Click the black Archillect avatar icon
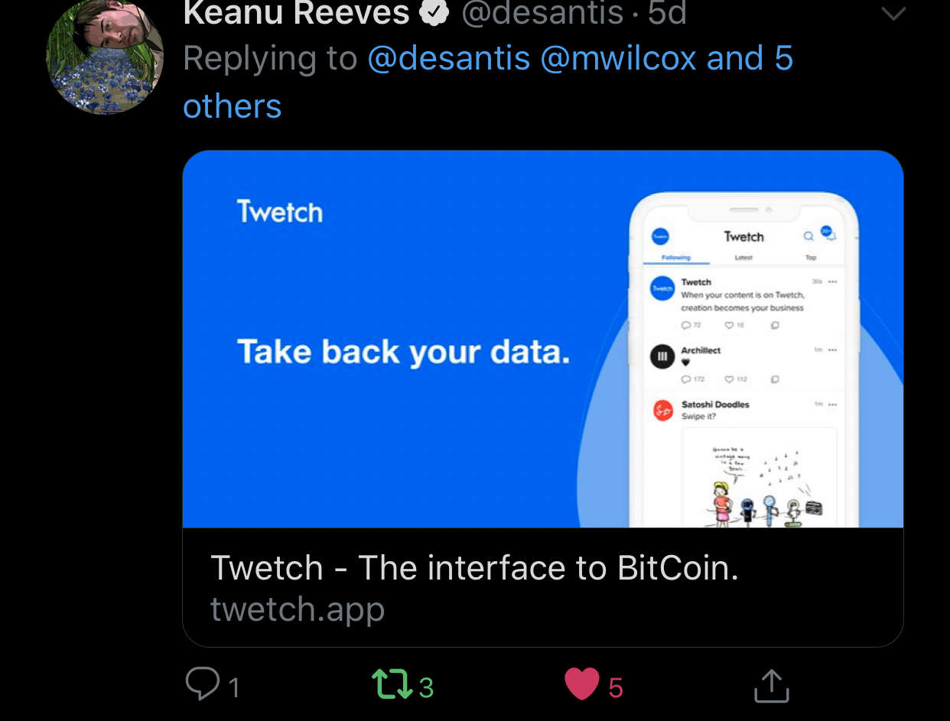The height and width of the screenshot is (721, 950). click(662, 356)
